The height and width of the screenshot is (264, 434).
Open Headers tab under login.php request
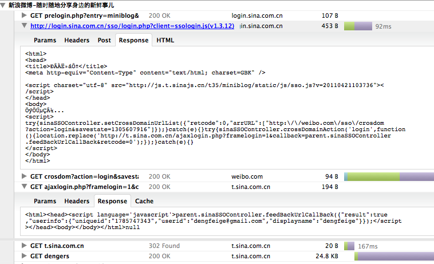point(77,40)
